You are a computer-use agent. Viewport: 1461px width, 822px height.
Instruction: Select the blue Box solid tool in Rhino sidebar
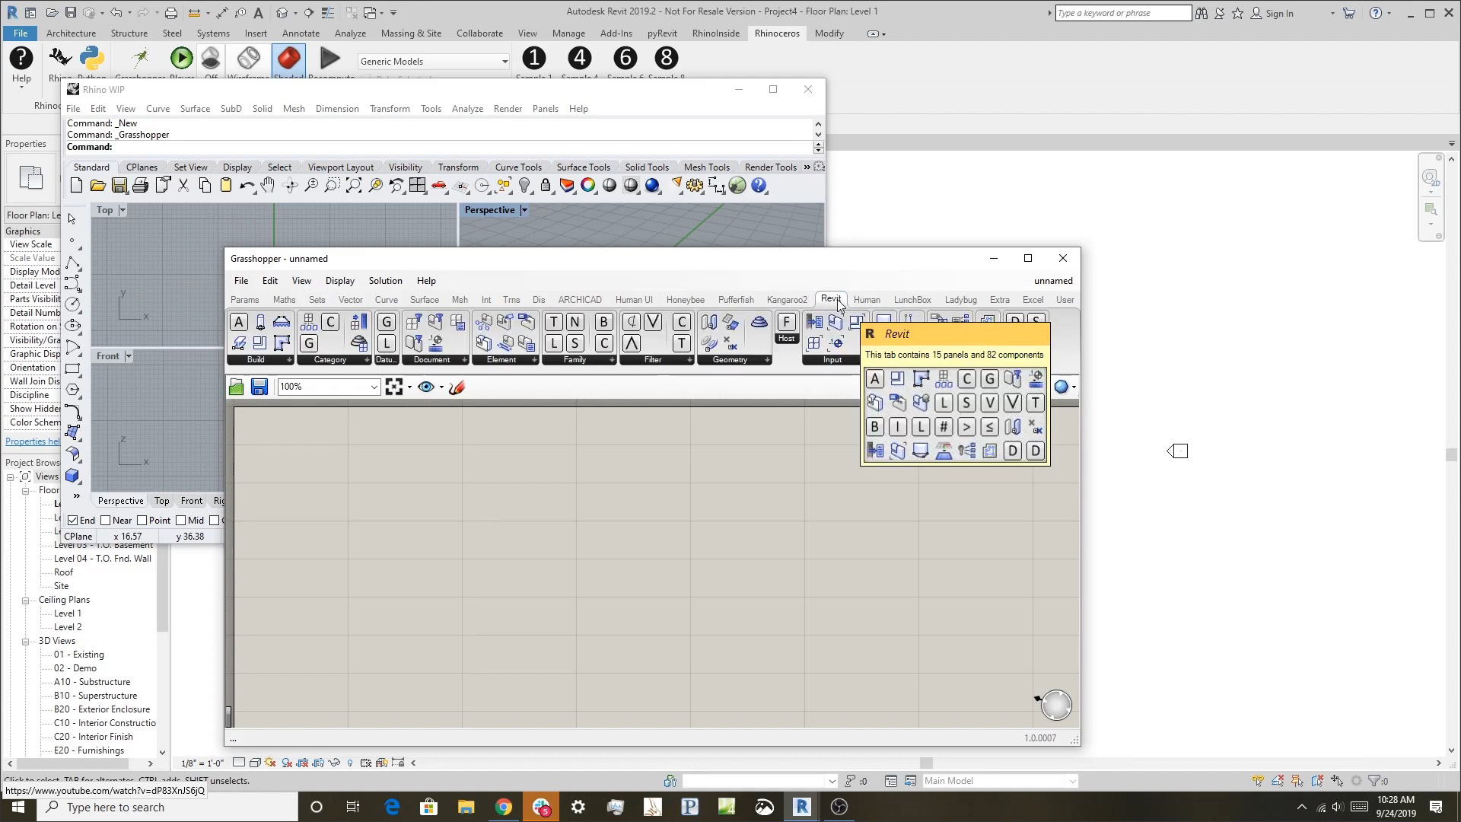pos(73,476)
